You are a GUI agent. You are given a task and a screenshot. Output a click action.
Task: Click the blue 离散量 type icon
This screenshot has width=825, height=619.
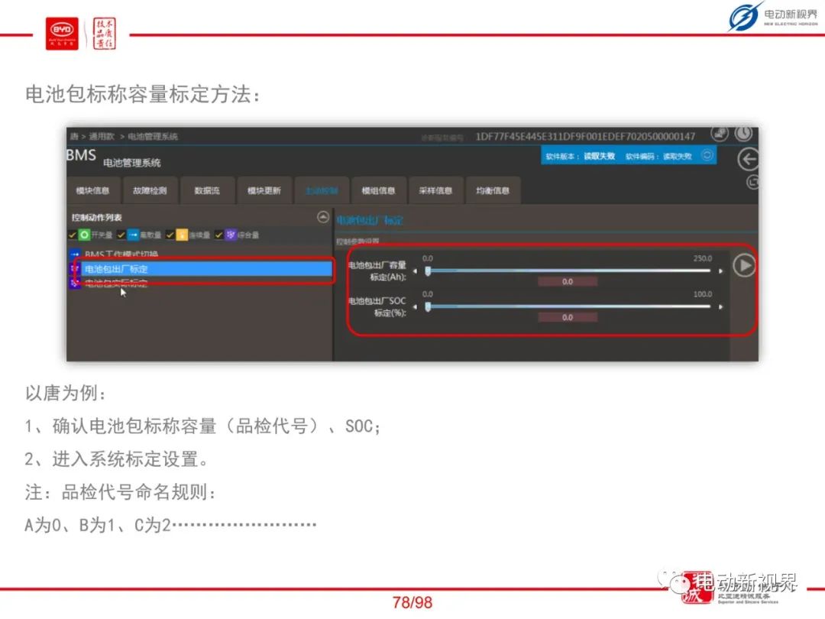pos(133,235)
